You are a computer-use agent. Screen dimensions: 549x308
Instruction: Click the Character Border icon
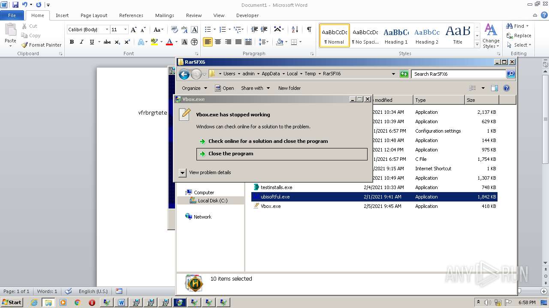click(194, 30)
